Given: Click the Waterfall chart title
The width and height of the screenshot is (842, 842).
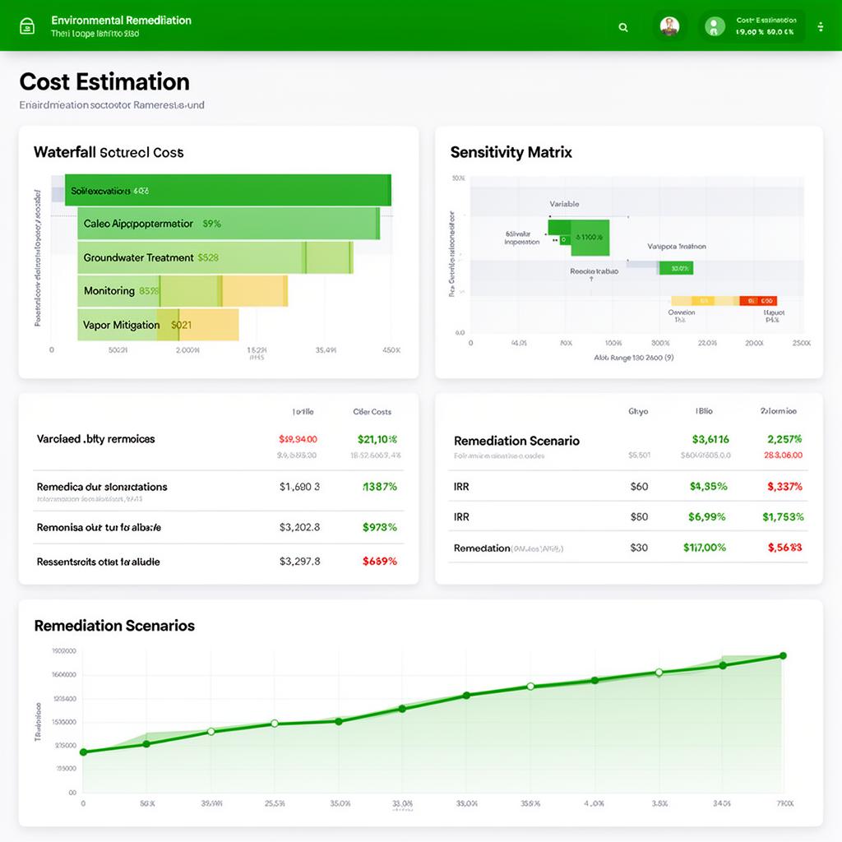Looking at the screenshot, I should tap(109, 152).
